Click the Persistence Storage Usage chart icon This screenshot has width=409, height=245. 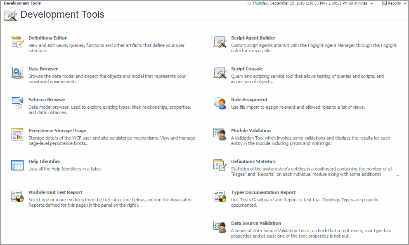17,134
